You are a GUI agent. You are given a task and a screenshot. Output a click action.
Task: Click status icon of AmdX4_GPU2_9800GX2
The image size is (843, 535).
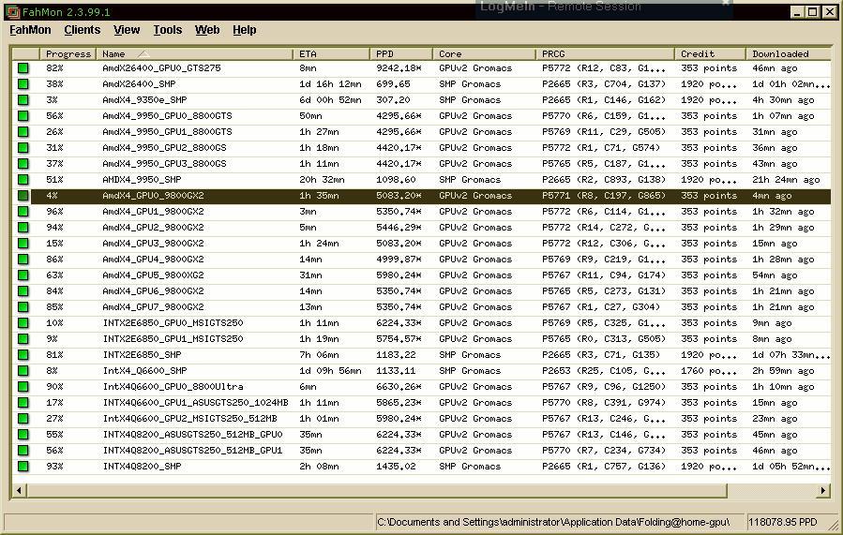point(23,228)
